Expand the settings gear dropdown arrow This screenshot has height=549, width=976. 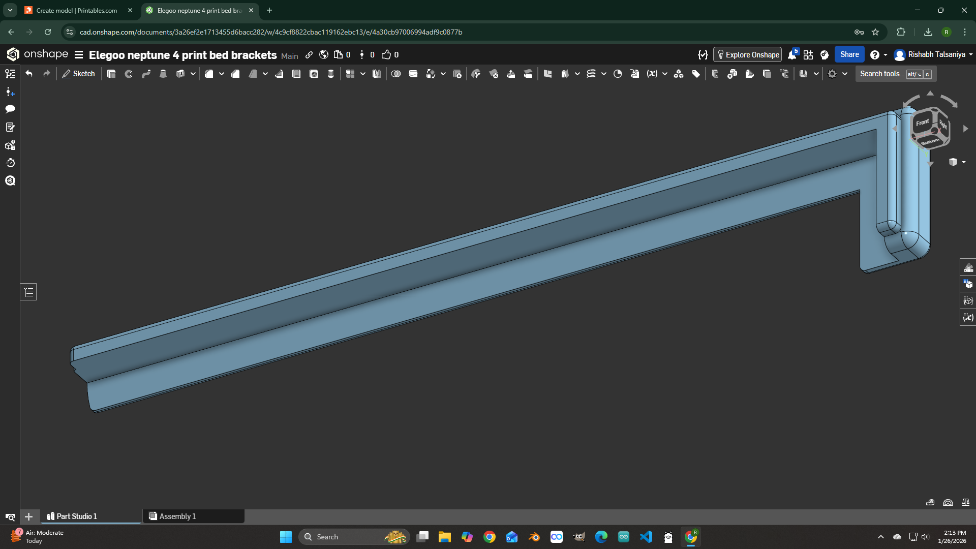point(845,74)
